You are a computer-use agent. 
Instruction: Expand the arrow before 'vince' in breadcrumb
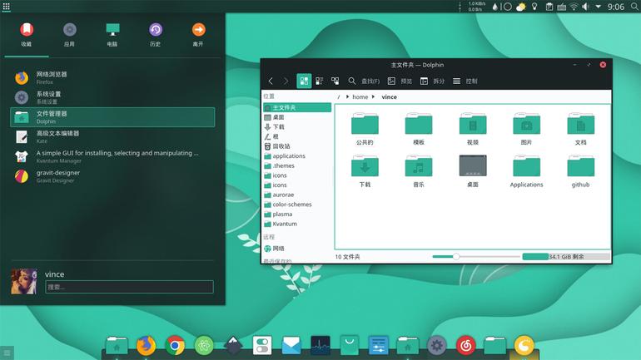[373, 96]
